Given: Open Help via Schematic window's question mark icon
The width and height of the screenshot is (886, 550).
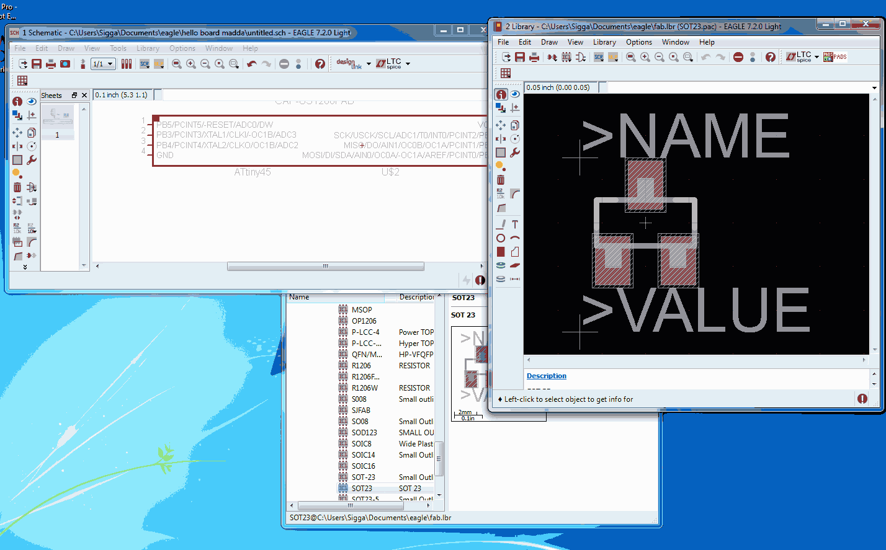Looking at the screenshot, I should pyautogui.click(x=320, y=64).
